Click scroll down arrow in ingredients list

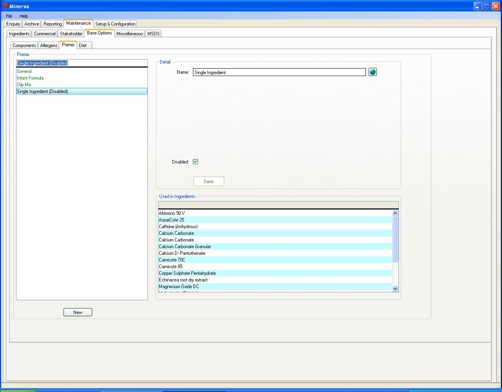pos(395,289)
